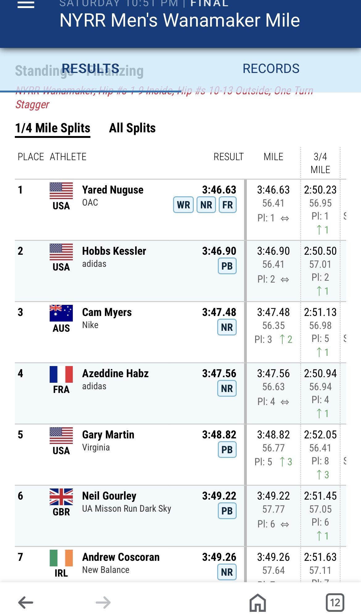The image size is (361, 614).
Task: Select the All Splits view
Action: 132,128
